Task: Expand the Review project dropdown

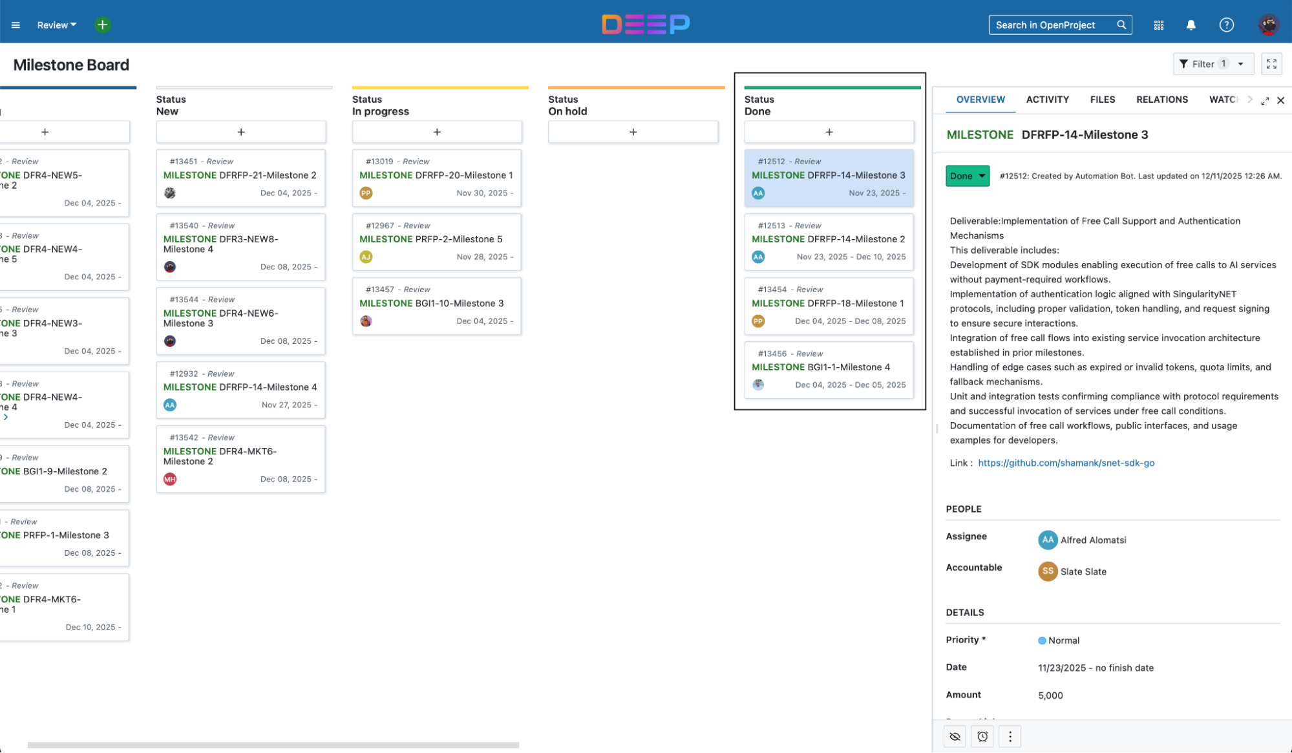Action: [x=57, y=25]
